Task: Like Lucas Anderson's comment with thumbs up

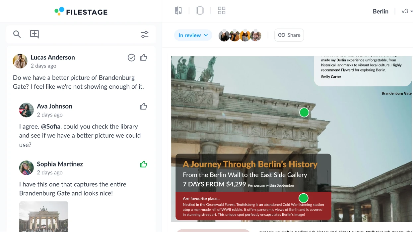Action: click(x=143, y=58)
